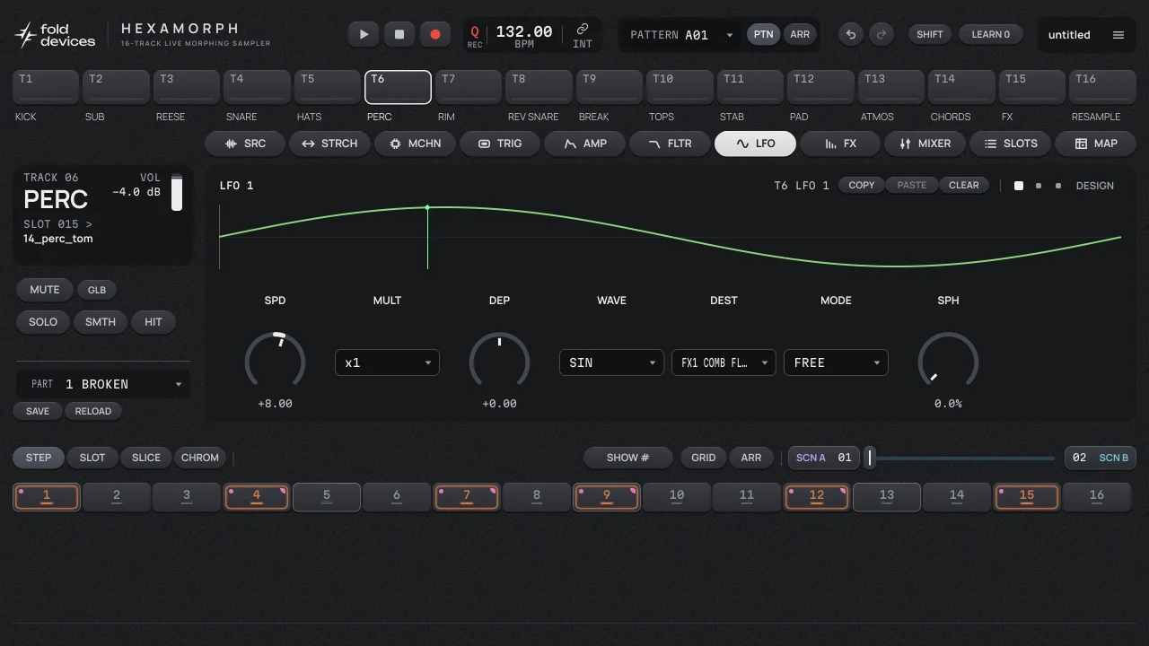Open the STRCH stretch page
This screenshot has height=646, width=1149.
point(329,144)
